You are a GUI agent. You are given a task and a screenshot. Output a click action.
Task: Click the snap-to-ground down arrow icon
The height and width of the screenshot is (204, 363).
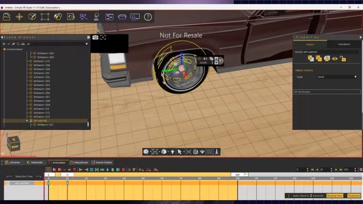(217, 152)
